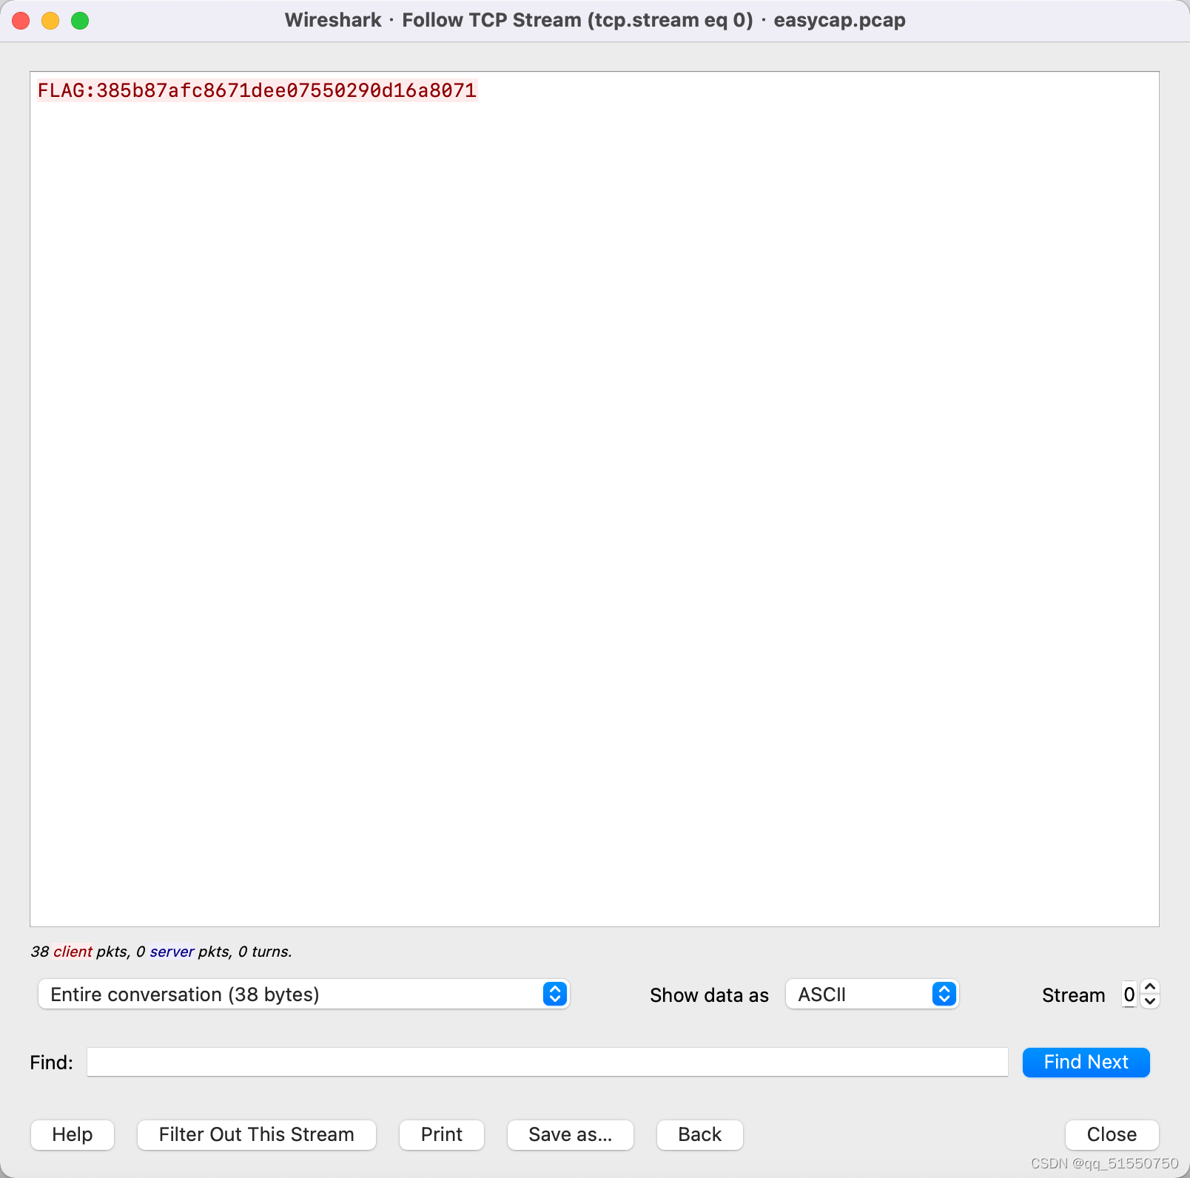Print the stream contents
Screen dimensions: 1190x1178
(442, 1134)
